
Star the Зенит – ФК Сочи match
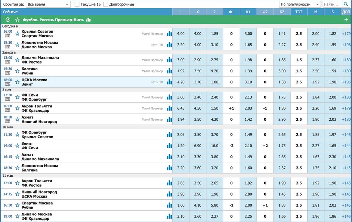(17, 145)
